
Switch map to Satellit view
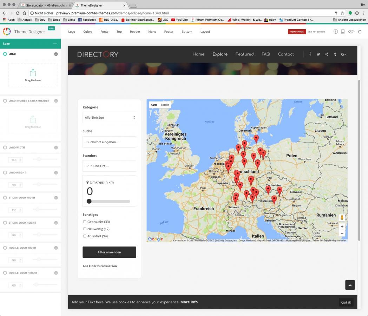(165, 105)
